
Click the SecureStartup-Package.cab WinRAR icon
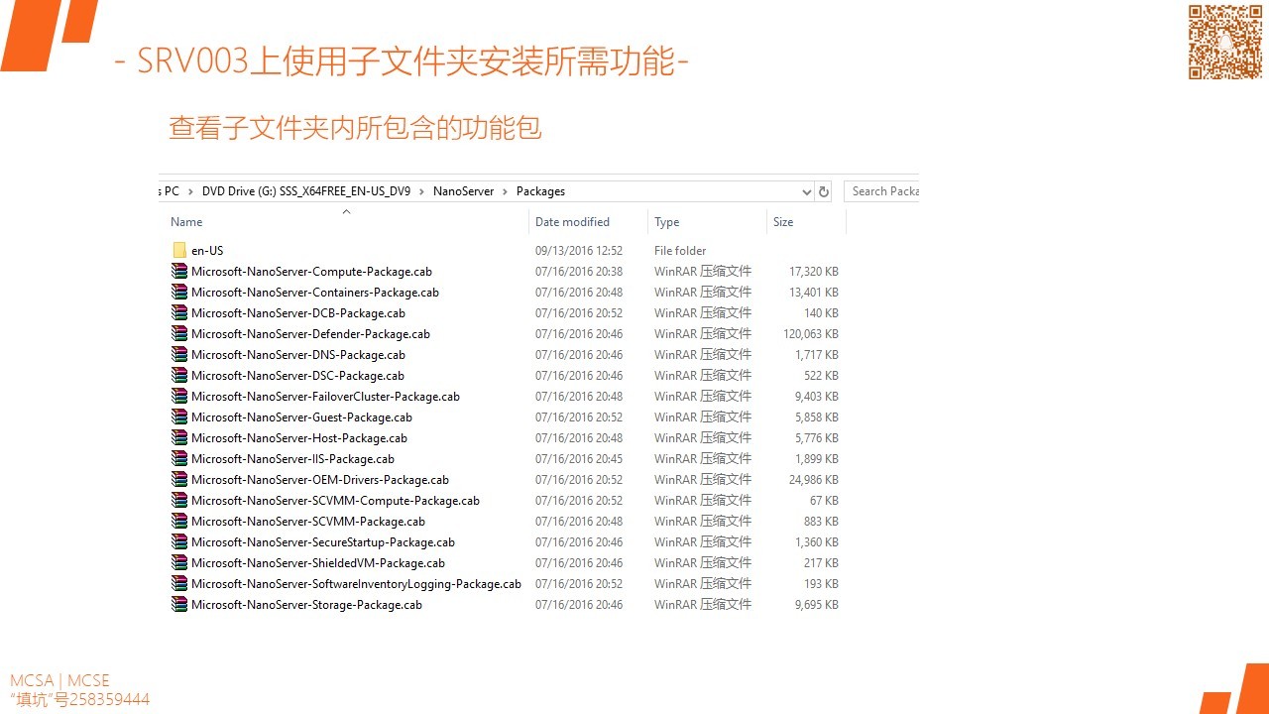[179, 541]
